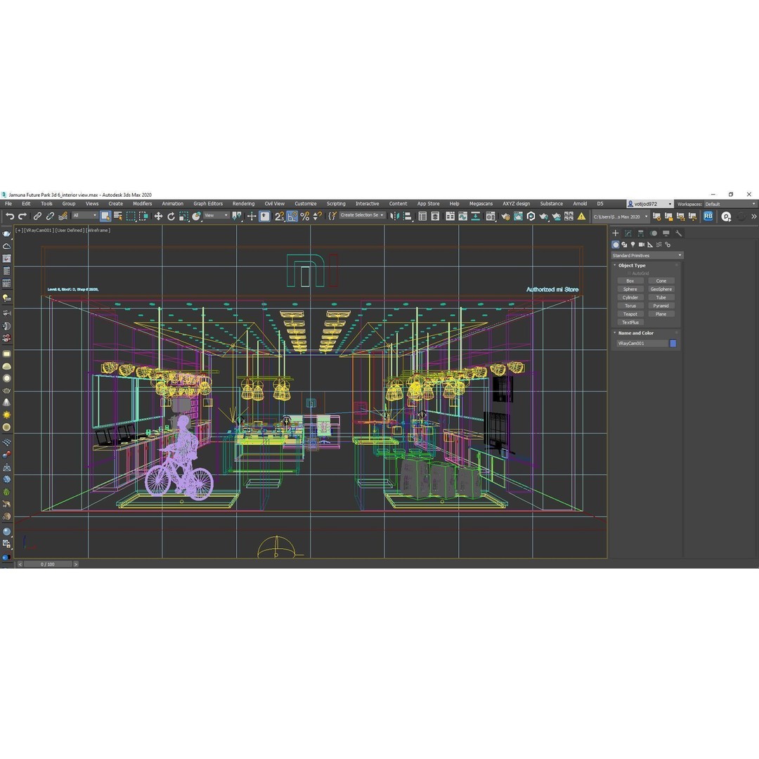Click the Box button under Object Type
This screenshot has width=759, height=759.
[x=630, y=280]
